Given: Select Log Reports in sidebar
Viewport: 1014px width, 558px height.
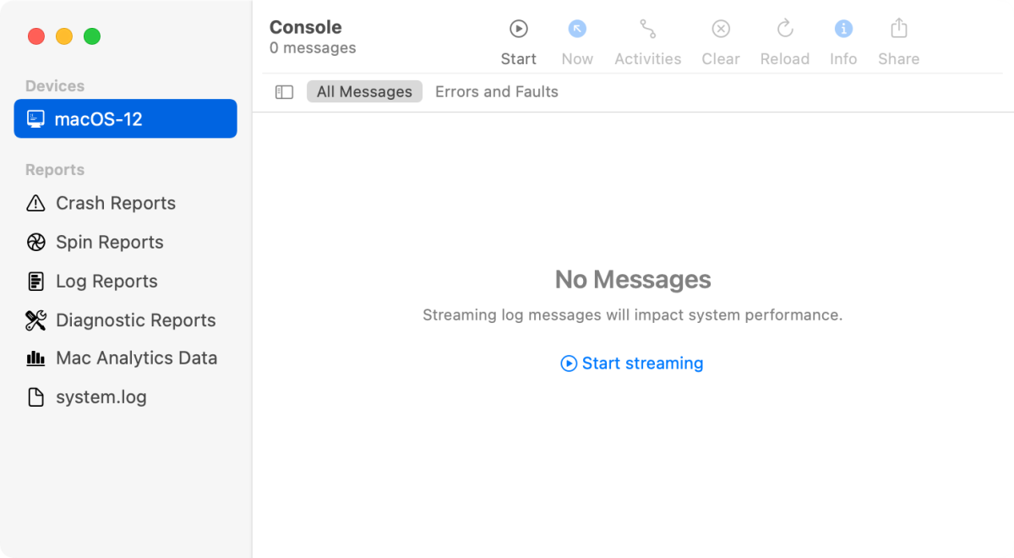Looking at the screenshot, I should click(x=106, y=282).
